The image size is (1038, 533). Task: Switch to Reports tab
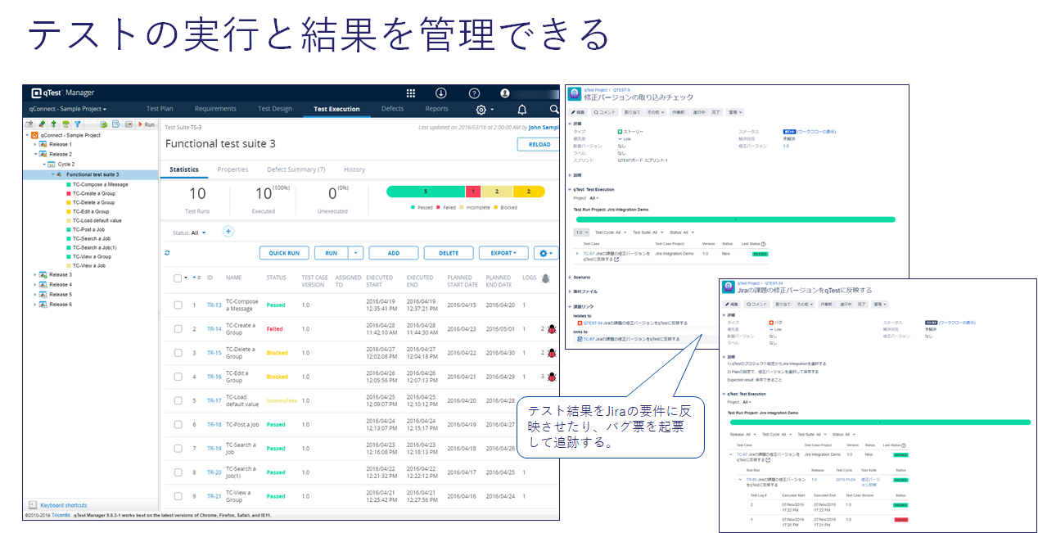pyautogui.click(x=437, y=109)
